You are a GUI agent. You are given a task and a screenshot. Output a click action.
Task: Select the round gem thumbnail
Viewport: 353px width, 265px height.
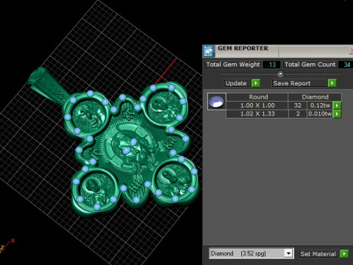pyautogui.click(x=216, y=101)
